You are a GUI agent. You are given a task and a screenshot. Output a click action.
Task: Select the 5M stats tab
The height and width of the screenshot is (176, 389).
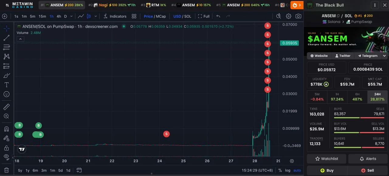(317, 97)
